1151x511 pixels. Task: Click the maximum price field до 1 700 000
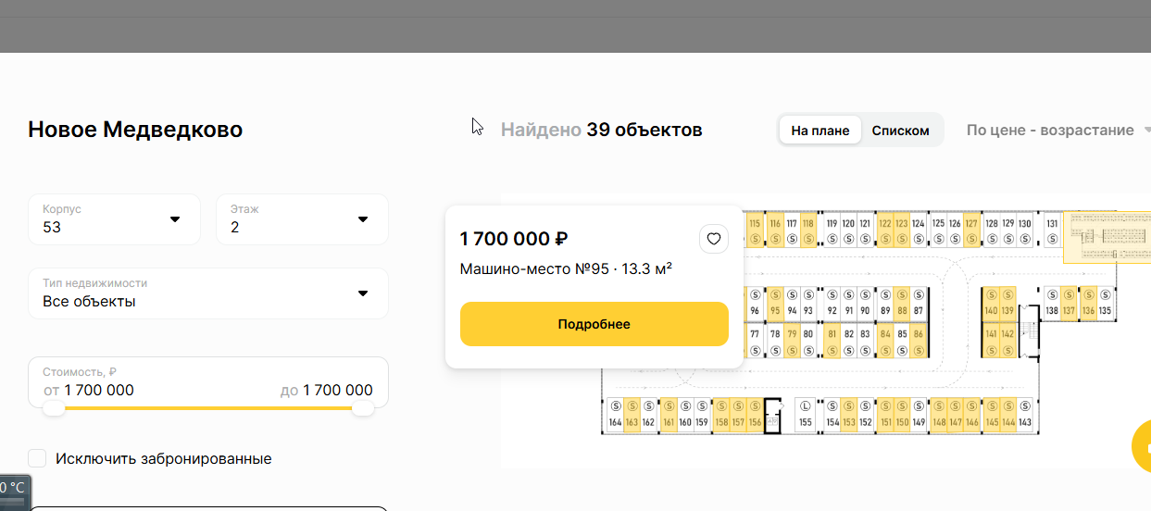(327, 391)
